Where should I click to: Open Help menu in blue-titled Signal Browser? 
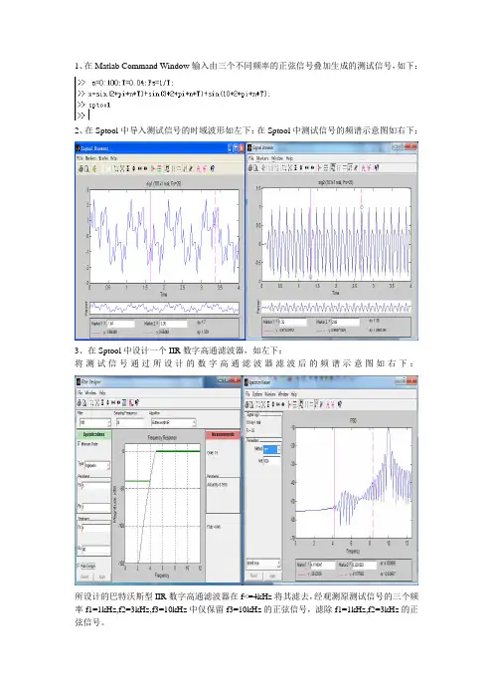tap(113, 158)
